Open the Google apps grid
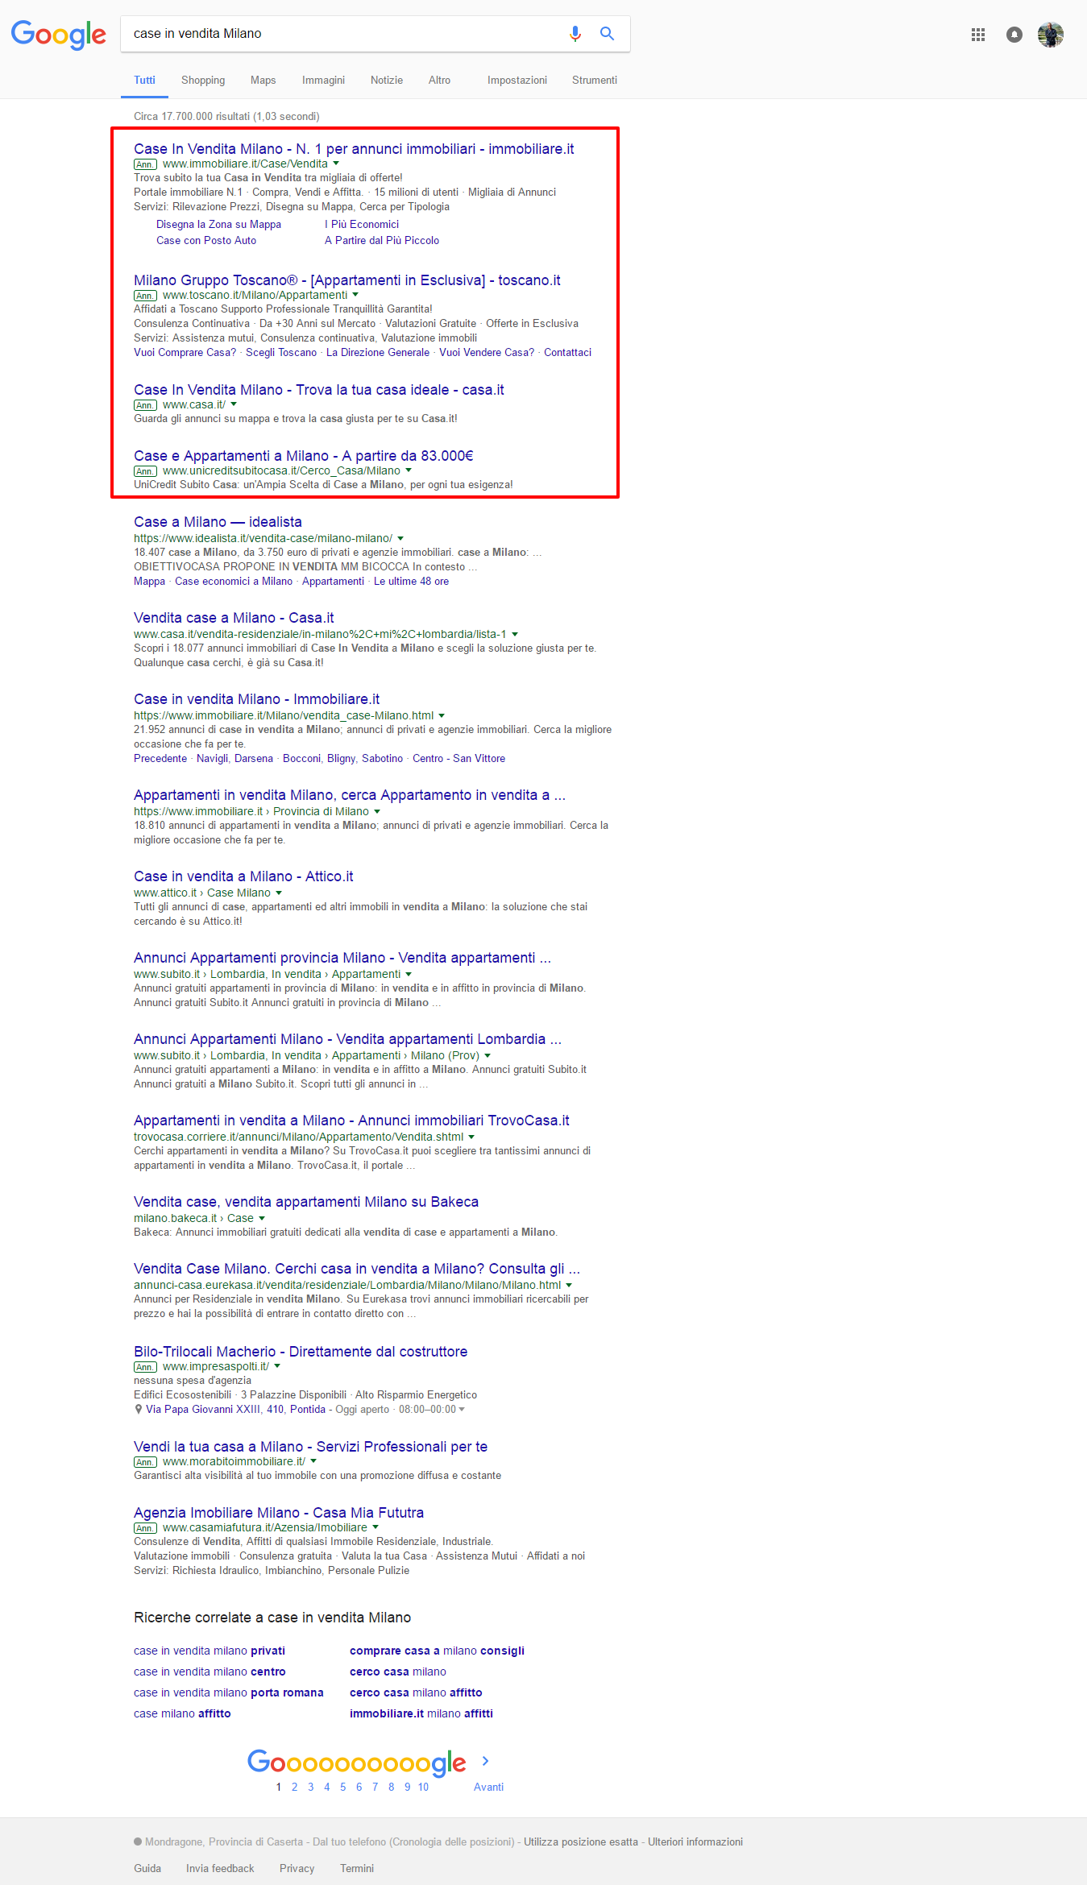Viewport: 1087px width, 1885px height. coord(978,35)
